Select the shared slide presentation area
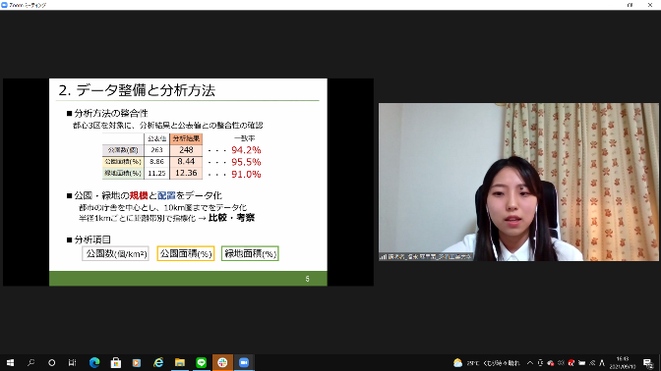 pos(188,183)
